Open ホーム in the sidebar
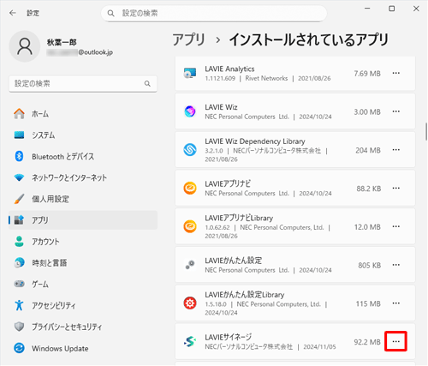 pyautogui.click(x=83, y=114)
